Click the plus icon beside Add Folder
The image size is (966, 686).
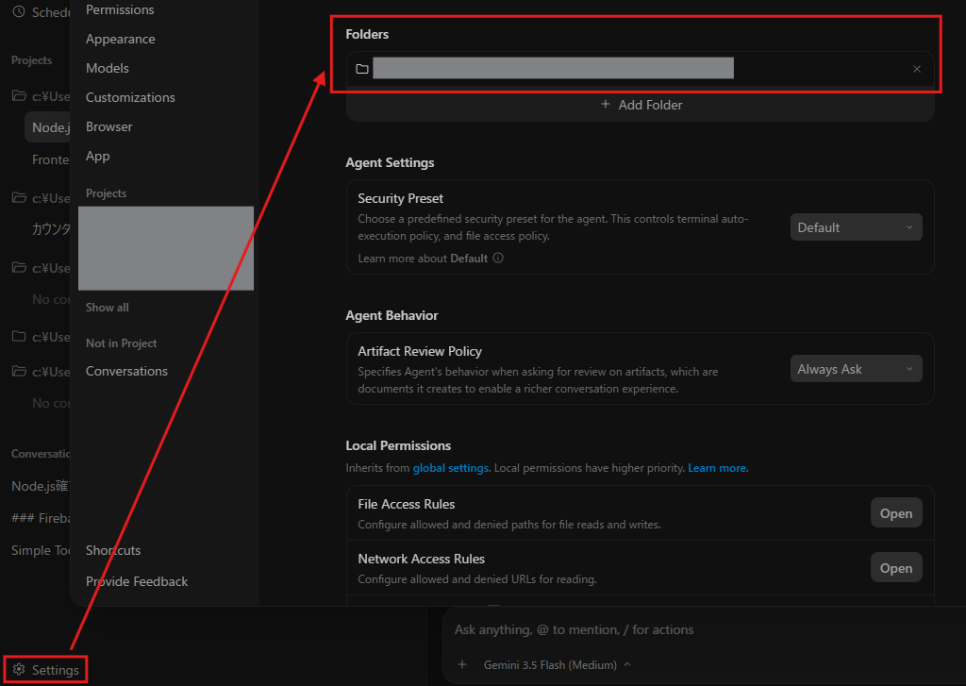(x=606, y=104)
